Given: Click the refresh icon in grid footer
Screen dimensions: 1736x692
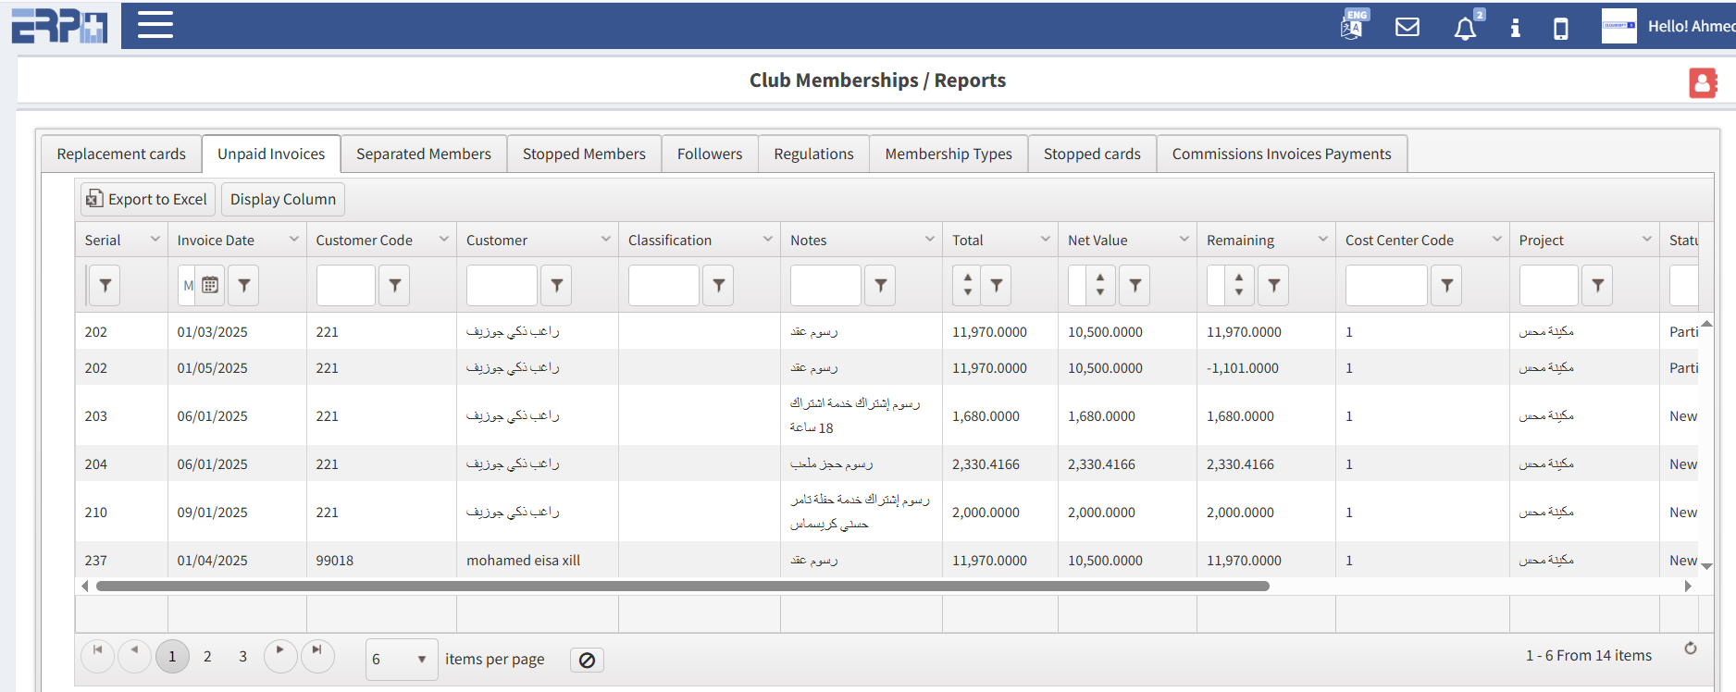Looking at the screenshot, I should coord(1690,649).
